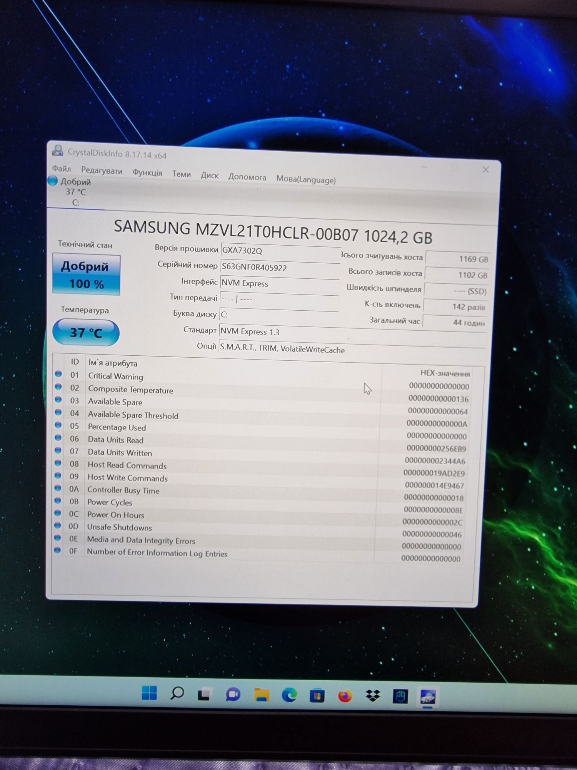The image size is (577, 770).
Task: Click status dot for Critical Warning
Action: [58, 374]
